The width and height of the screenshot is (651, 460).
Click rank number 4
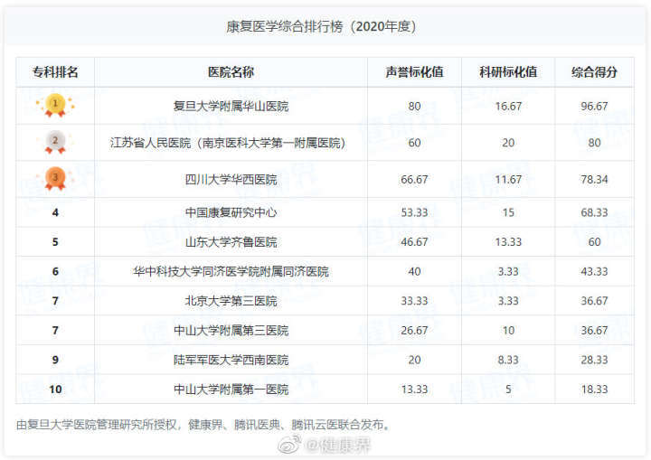coord(55,212)
